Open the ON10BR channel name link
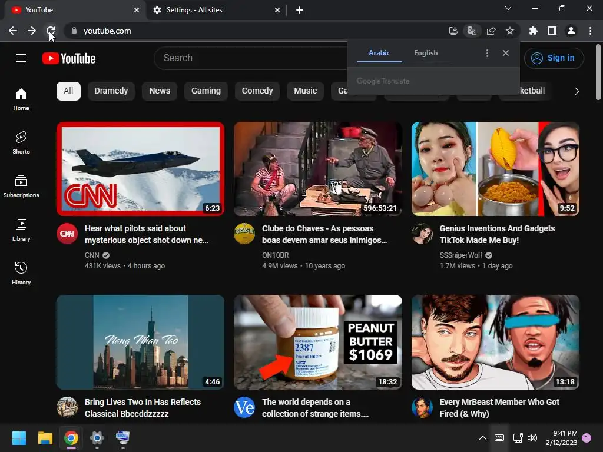 (x=276, y=255)
